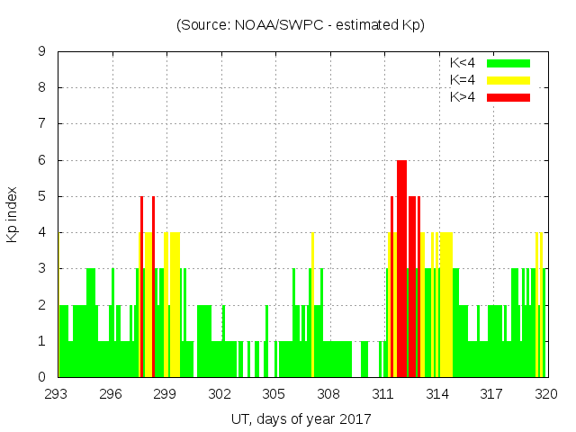Screen dimensions: 576x432
Task: Click the x-axis tick label 317
Action: tap(492, 394)
